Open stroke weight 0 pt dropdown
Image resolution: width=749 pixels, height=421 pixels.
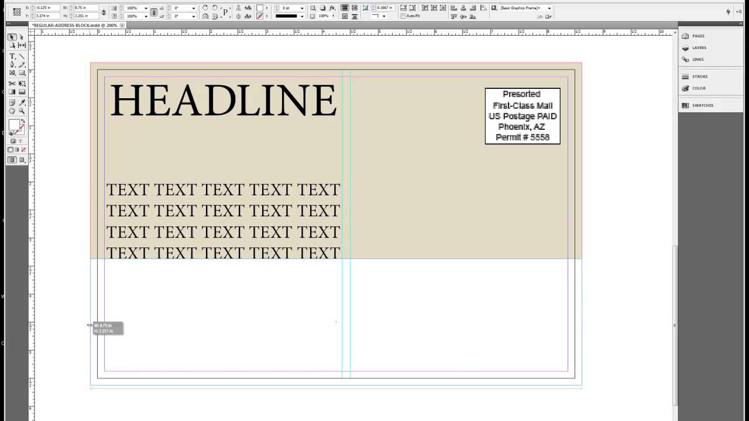click(x=302, y=8)
